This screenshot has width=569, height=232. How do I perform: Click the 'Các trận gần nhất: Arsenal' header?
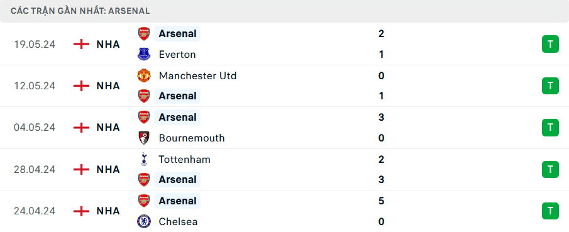[80, 11]
